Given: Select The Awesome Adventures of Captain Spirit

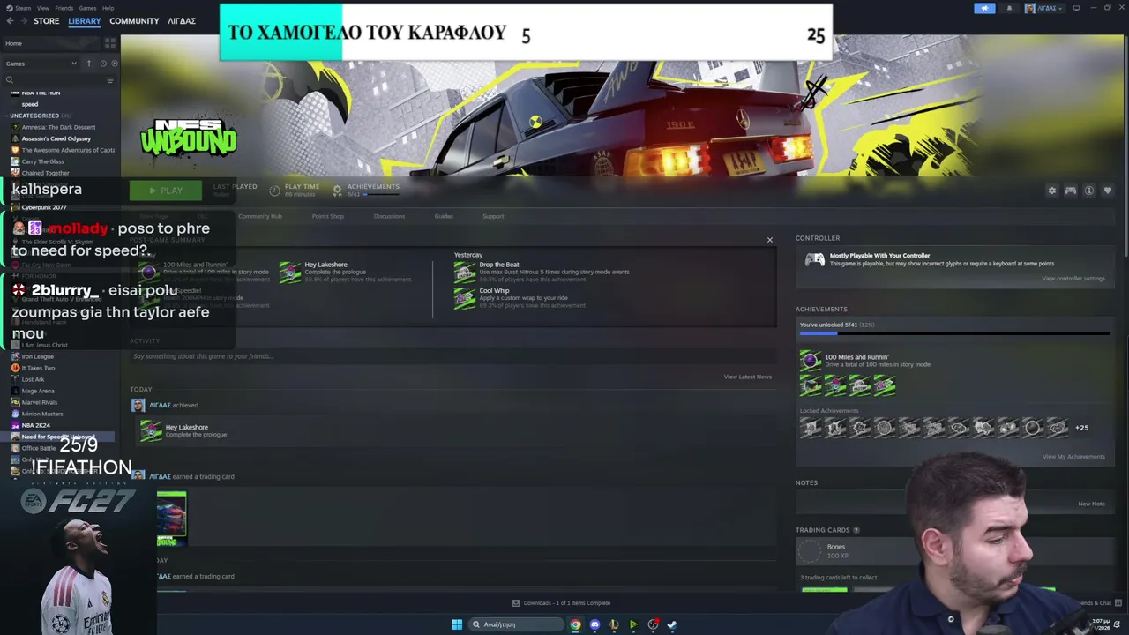Looking at the screenshot, I should (x=64, y=150).
